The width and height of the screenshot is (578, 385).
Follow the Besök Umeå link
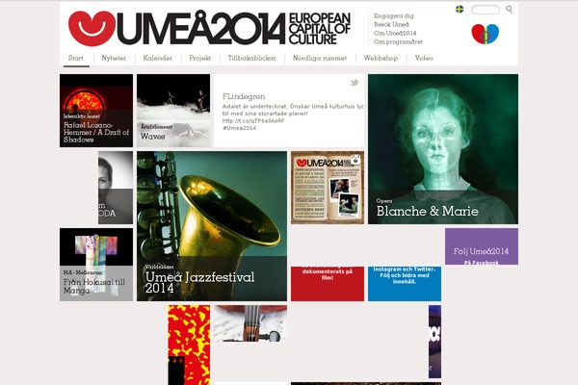tap(391, 25)
